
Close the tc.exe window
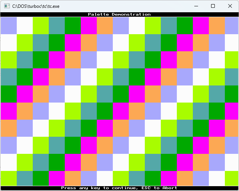click(x=230, y=6)
